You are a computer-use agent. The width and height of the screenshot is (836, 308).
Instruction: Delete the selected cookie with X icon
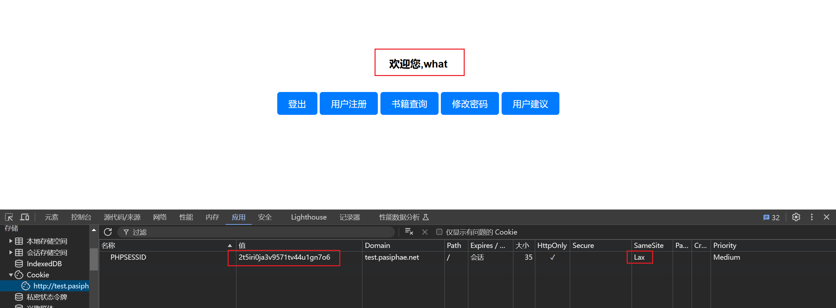click(x=425, y=232)
